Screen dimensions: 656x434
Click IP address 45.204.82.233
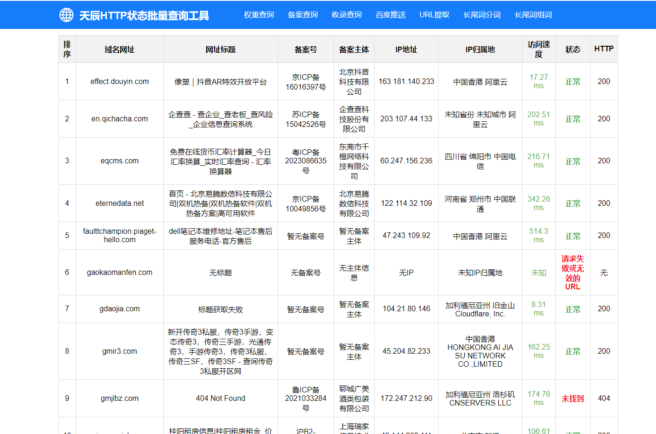(406, 351)
